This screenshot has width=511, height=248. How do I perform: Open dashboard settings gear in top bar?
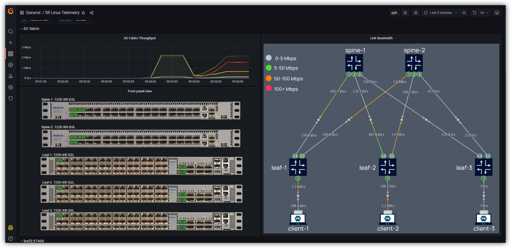click(416, 13)
